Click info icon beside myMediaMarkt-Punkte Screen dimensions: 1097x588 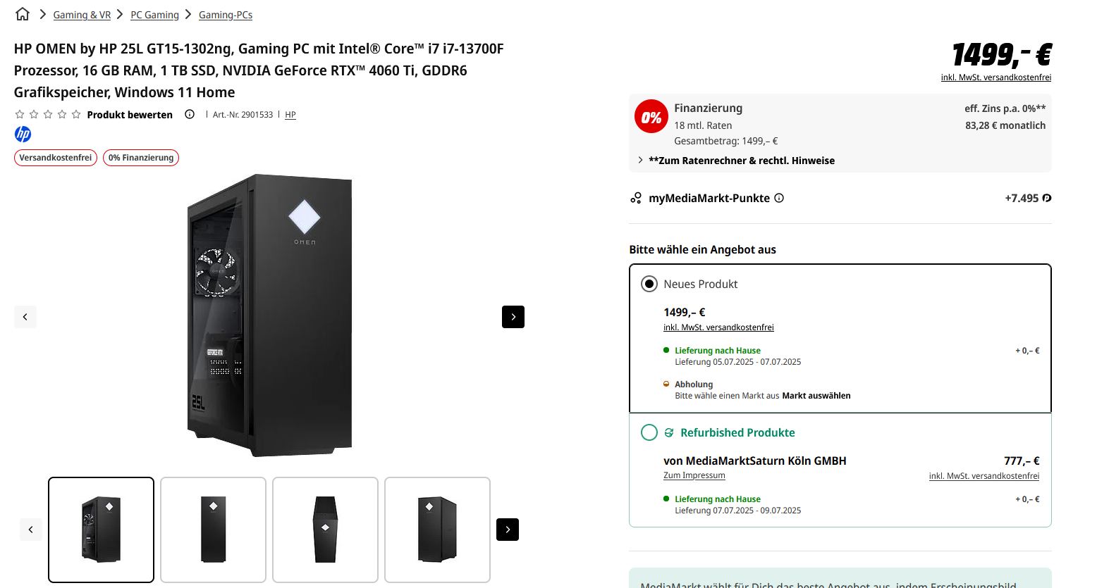coord(779,198)
